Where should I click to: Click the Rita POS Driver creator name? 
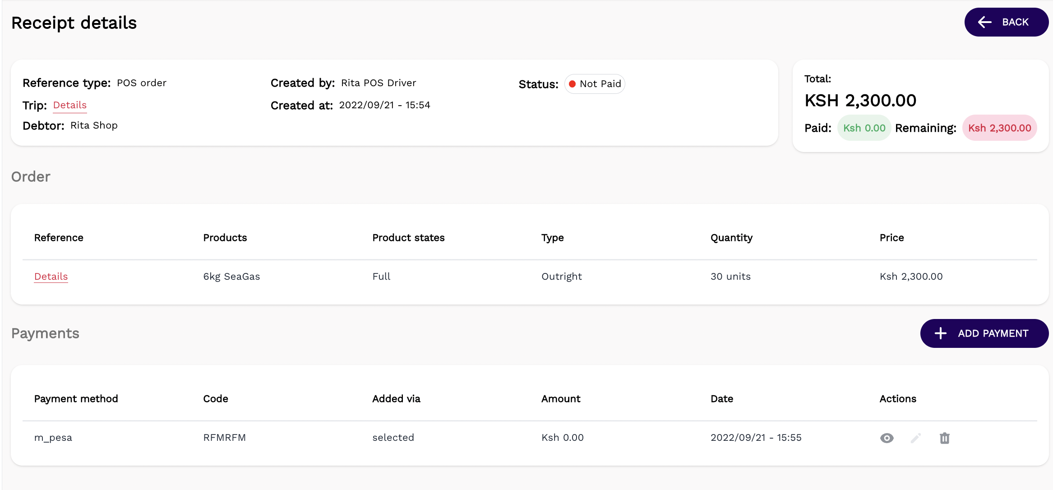[x=379, y=83]
